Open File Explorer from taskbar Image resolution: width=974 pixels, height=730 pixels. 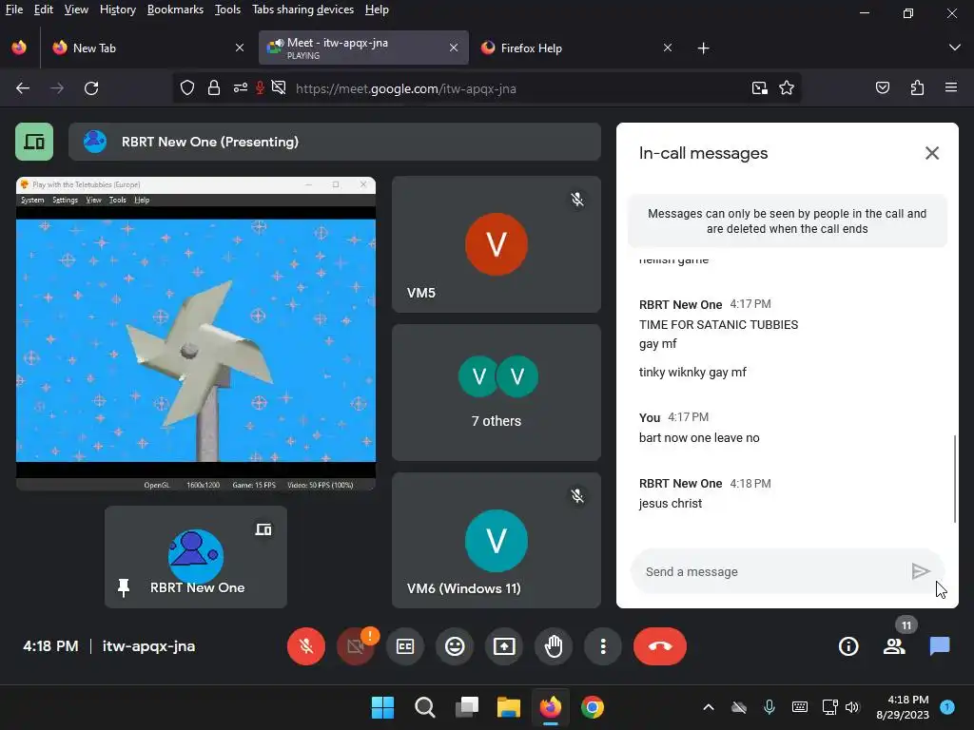[x=509, y=707]
